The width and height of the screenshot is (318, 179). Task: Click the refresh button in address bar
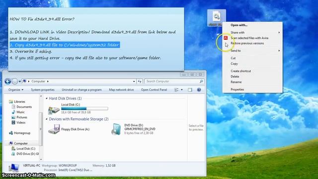[140, 82]
